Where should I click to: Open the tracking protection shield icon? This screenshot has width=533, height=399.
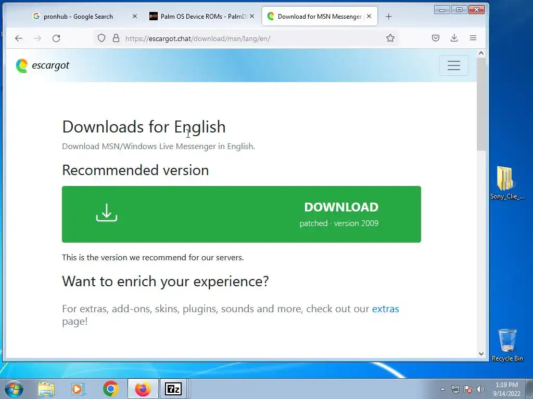point(101,38)
